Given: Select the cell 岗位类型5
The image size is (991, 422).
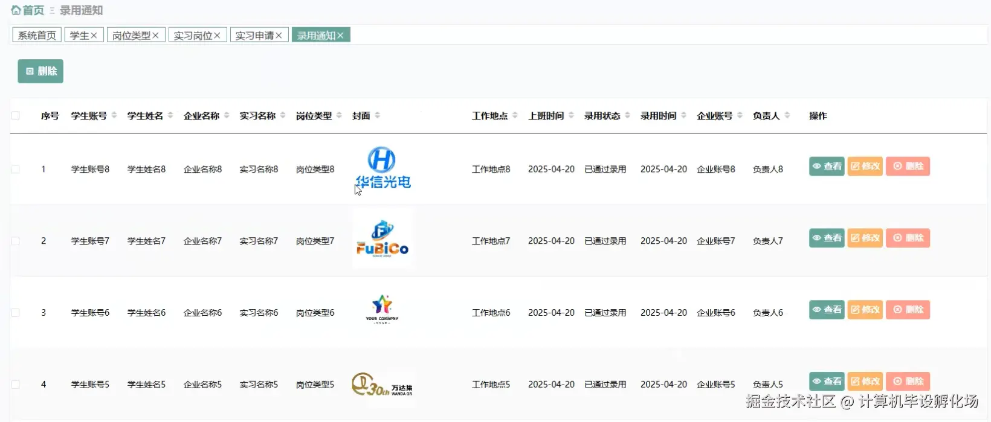Looking at the screenshot, I should [315, 385].
